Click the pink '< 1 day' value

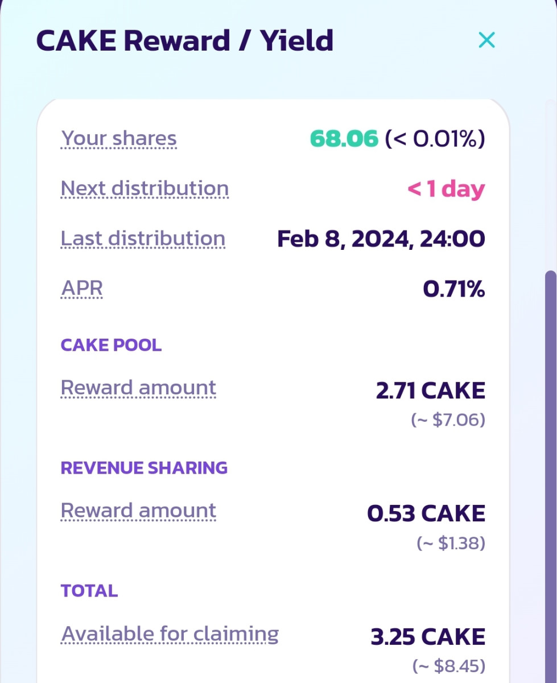[x=446, y=189]
